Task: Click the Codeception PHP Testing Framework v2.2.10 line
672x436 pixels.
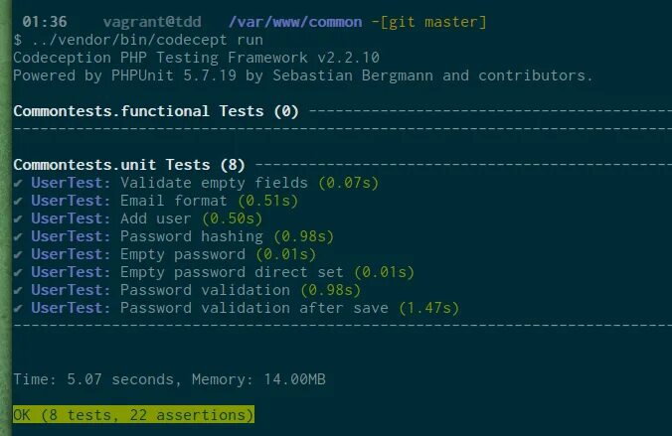Action: tap(196, 58)
